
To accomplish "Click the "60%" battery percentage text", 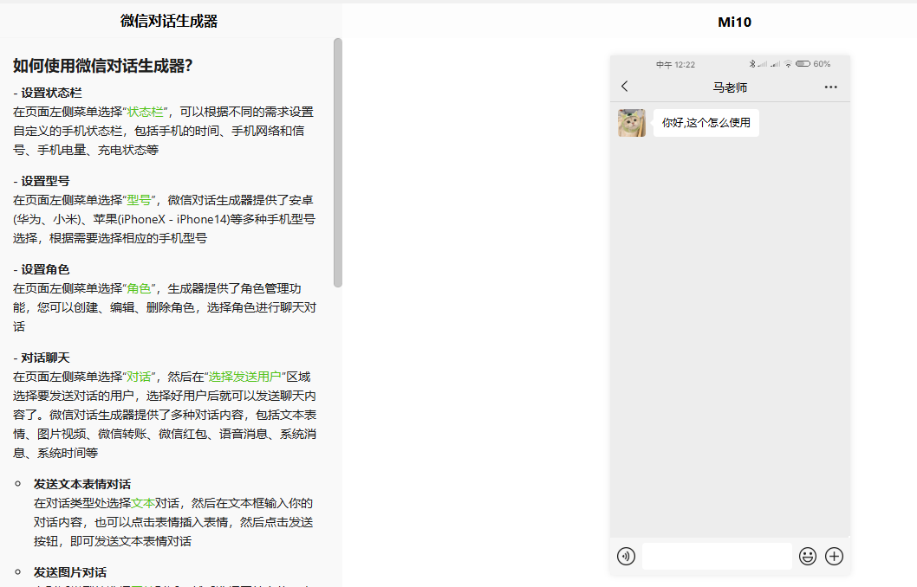I will pyautogui.click(x=822, y=64).
